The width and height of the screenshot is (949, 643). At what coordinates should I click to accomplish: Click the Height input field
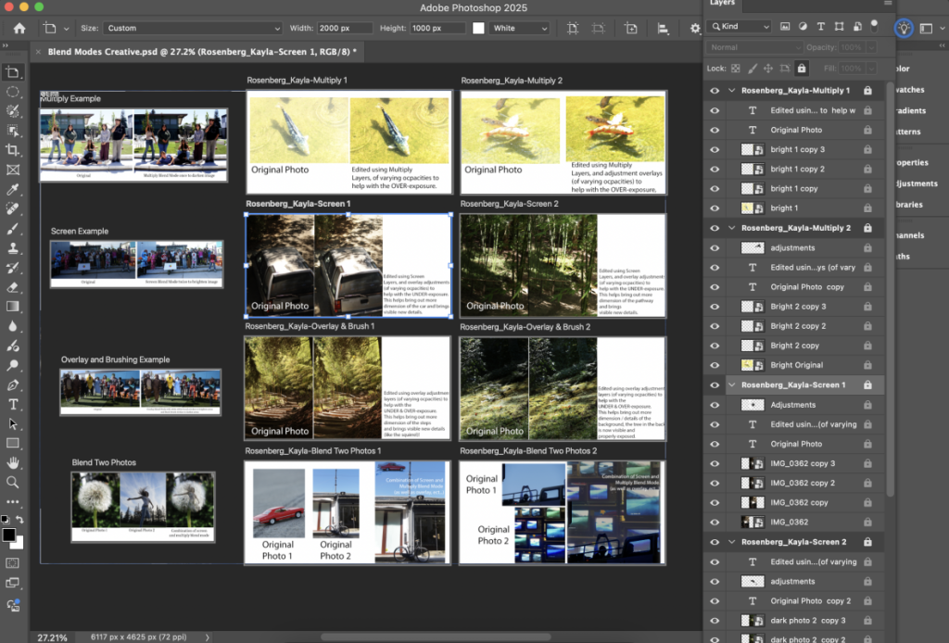438,28
